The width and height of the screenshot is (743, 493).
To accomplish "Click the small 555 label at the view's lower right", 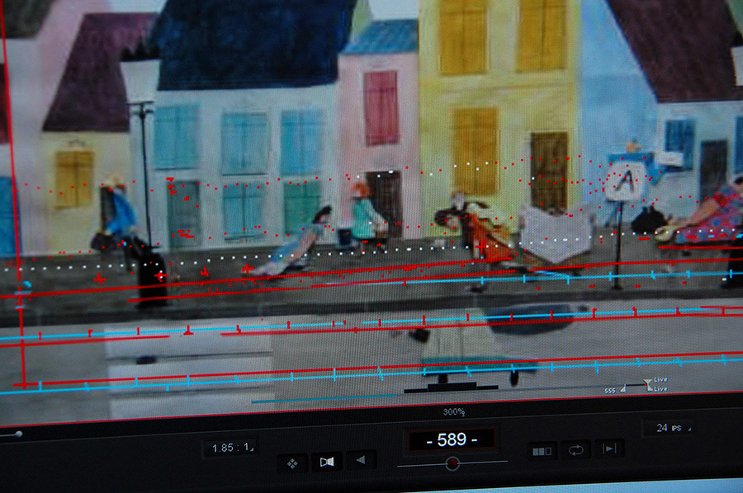I will click(610, 391).
